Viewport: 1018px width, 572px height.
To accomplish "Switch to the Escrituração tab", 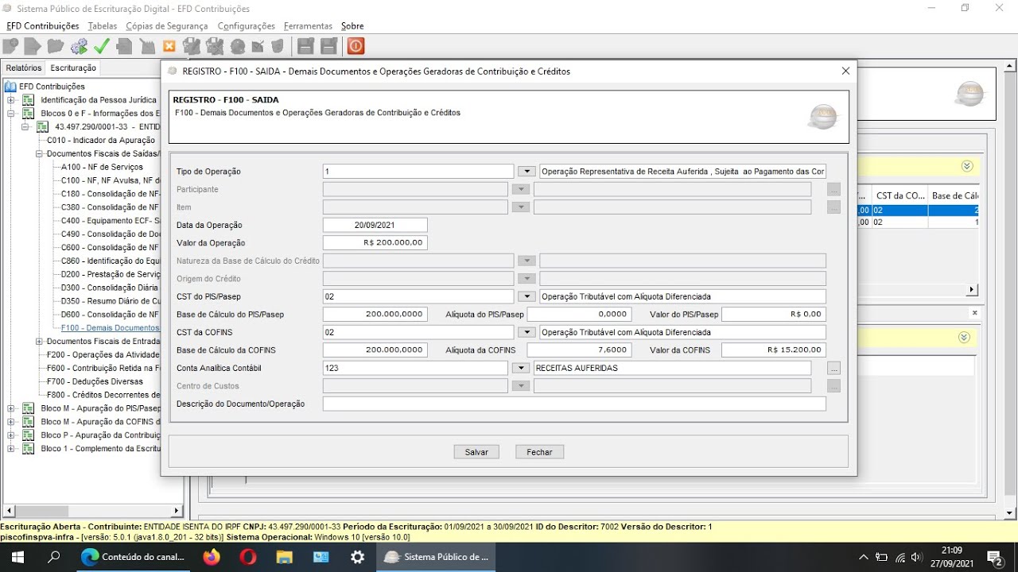I will 73,68.
